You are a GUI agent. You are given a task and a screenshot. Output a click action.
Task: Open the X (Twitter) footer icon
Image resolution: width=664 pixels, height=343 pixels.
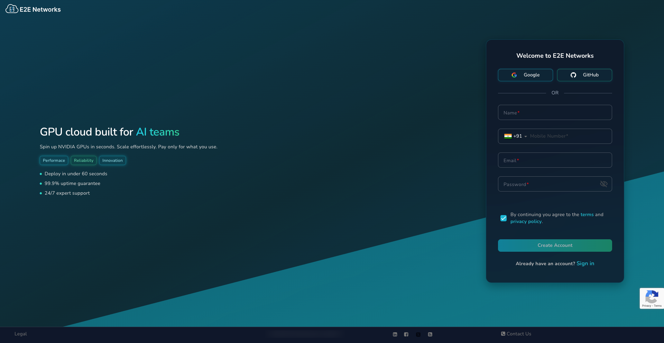(418, 334)
